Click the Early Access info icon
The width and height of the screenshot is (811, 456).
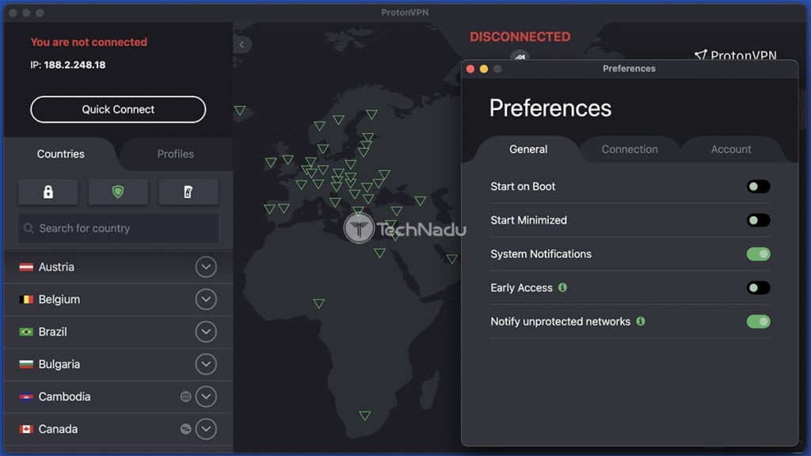coord(562,287)
